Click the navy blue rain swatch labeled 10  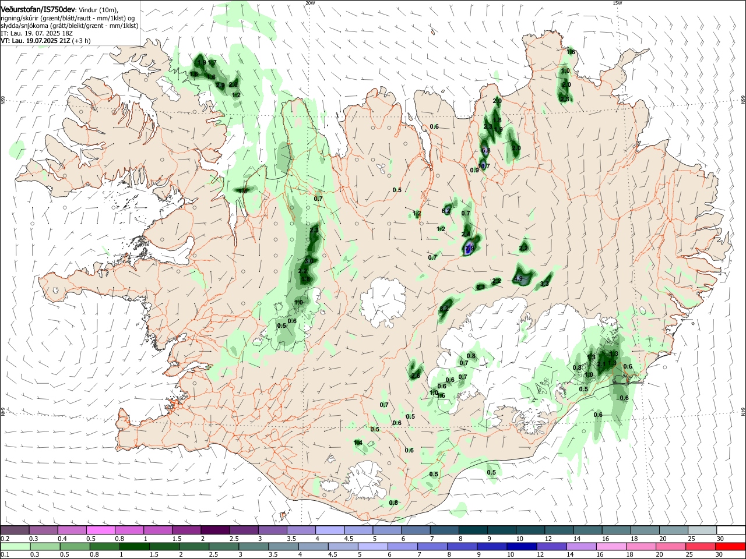coord(522,547)
